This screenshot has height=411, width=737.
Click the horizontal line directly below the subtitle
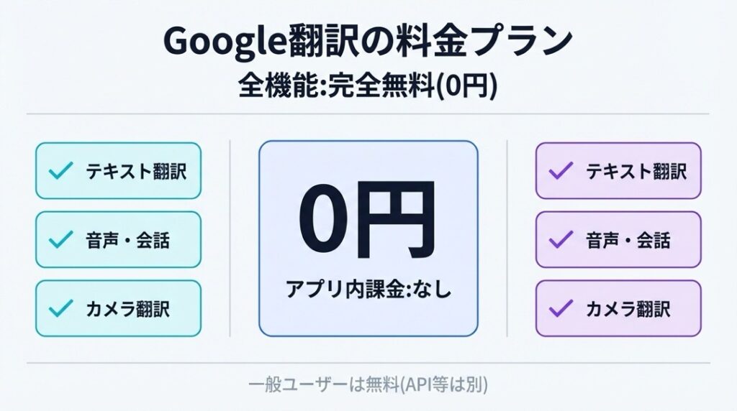pos(368,114)
